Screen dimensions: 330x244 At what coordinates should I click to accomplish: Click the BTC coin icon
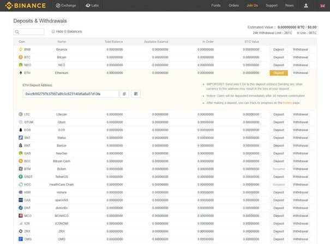point(21,57)
